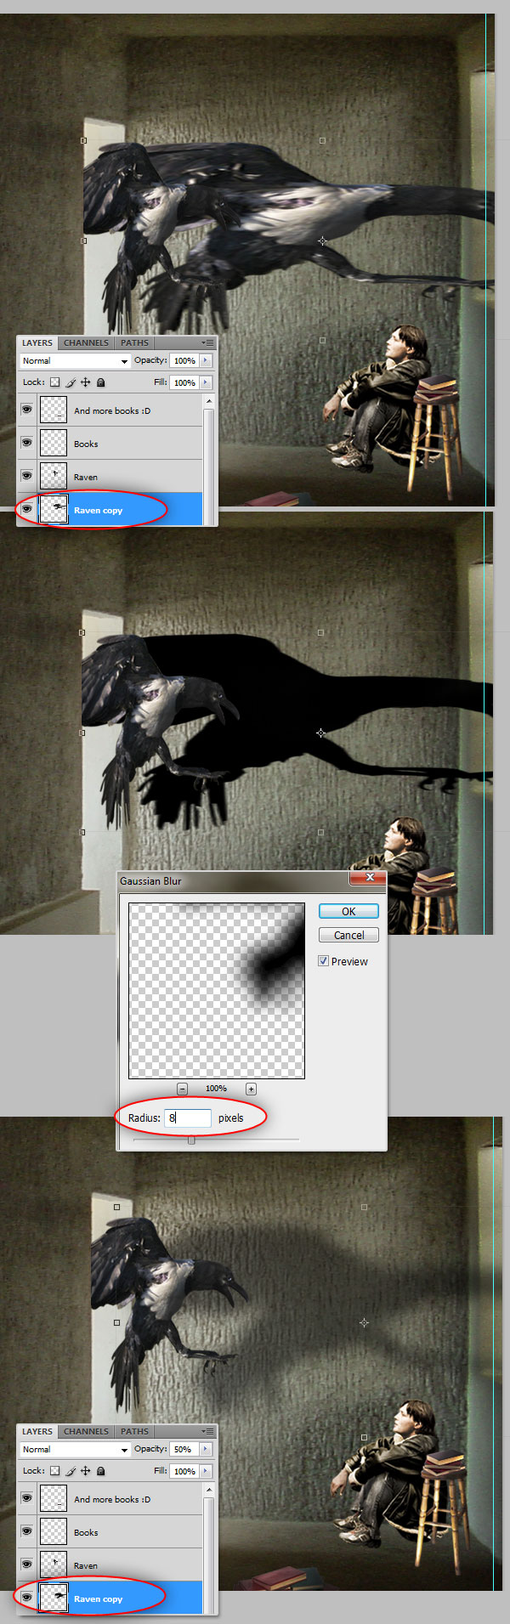Uncheck the Preview checkbox in Gaussian Blur
This screenshot has width=510, height=1624.
tap(323, 961)
